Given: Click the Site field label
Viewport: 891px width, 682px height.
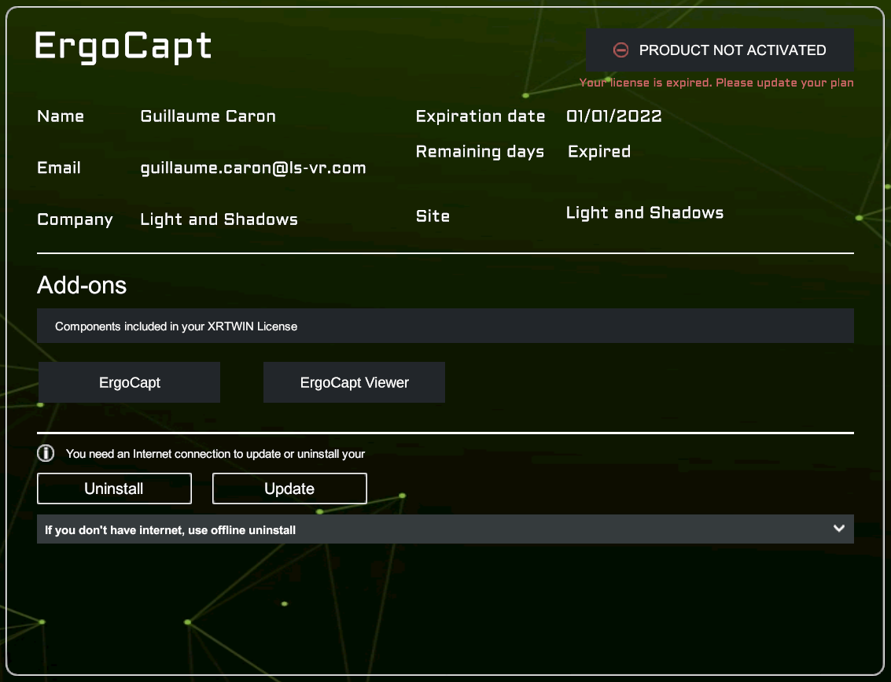Looking at the screenshot, I should (433, 216).
